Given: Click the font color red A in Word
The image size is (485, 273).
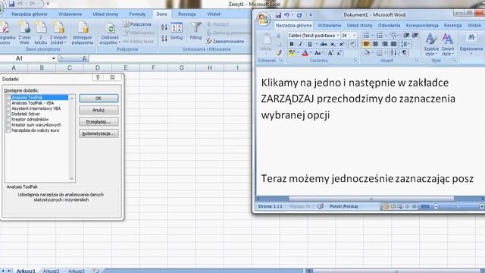Looking at the screenshot, I should click(x=305, y=53).
